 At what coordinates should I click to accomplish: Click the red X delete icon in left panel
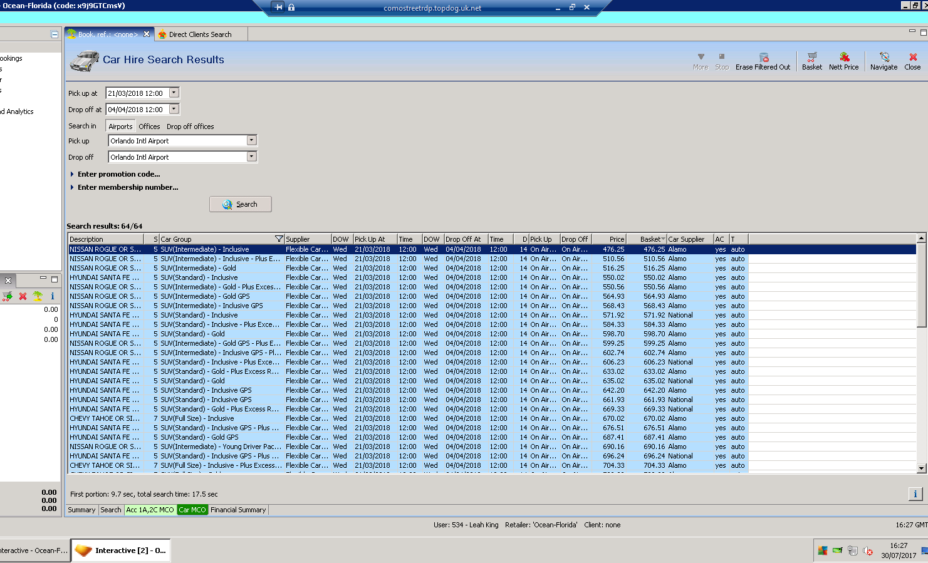[x=23, y=296]
